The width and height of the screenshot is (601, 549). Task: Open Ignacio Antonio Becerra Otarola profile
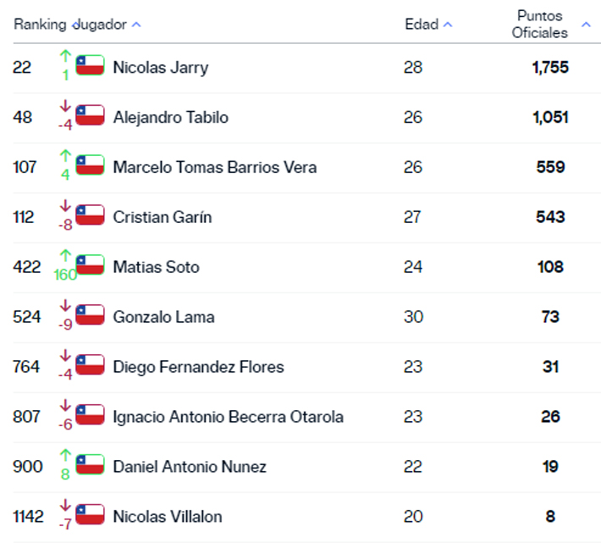[x=228, y=417]
